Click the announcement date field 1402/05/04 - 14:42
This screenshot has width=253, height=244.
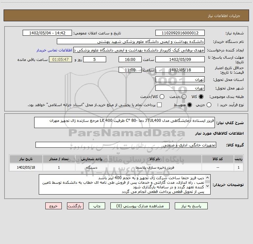pos(47,33)
